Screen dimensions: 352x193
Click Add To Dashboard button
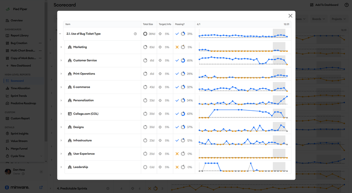click(324, 5)
